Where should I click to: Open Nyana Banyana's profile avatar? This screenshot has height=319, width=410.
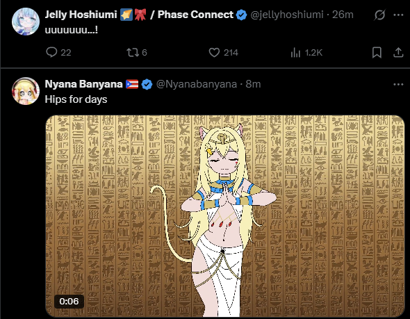(26, 91)
